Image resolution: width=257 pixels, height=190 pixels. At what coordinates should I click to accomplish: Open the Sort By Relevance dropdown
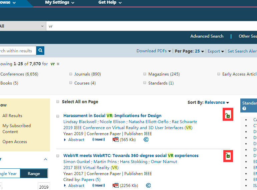pyautogui.click(x=217, y=102)
